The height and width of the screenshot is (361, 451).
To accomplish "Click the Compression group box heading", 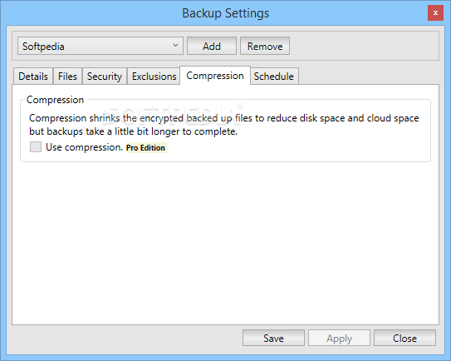I will pyautogui.click(x=55, y=100).
